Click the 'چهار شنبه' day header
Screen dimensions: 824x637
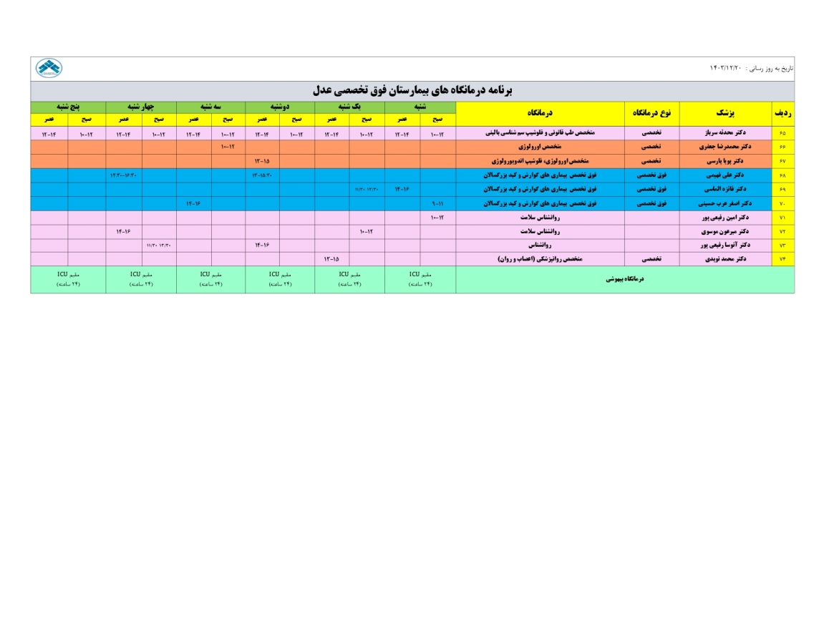[141, 107]
